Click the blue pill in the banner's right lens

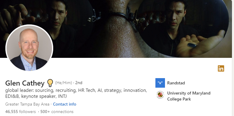(192, 45)
